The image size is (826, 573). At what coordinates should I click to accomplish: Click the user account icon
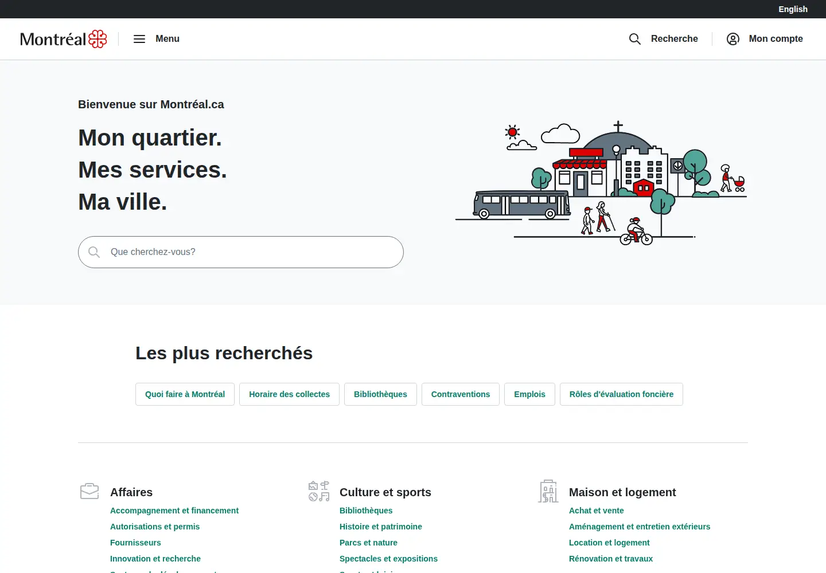pos(733,39)
